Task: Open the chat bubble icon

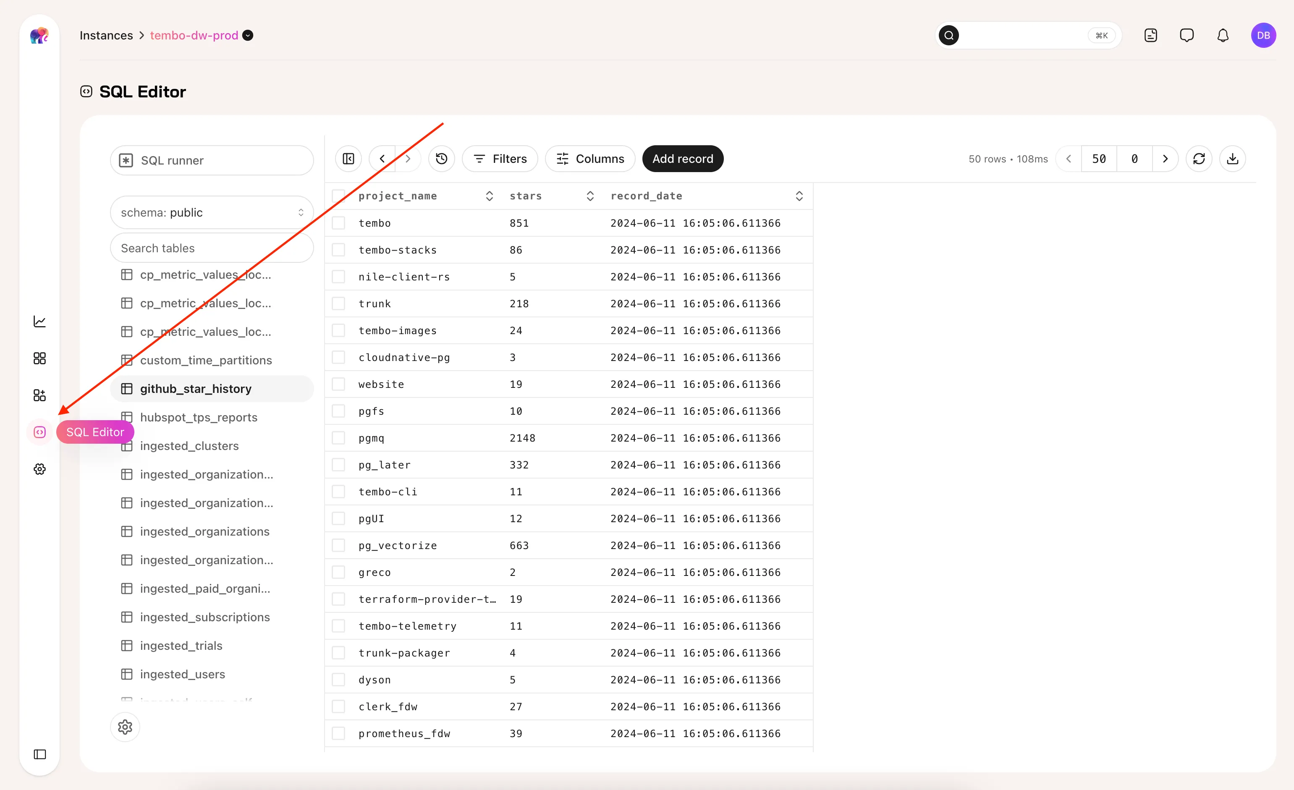Action: (x=1187, y=36)
